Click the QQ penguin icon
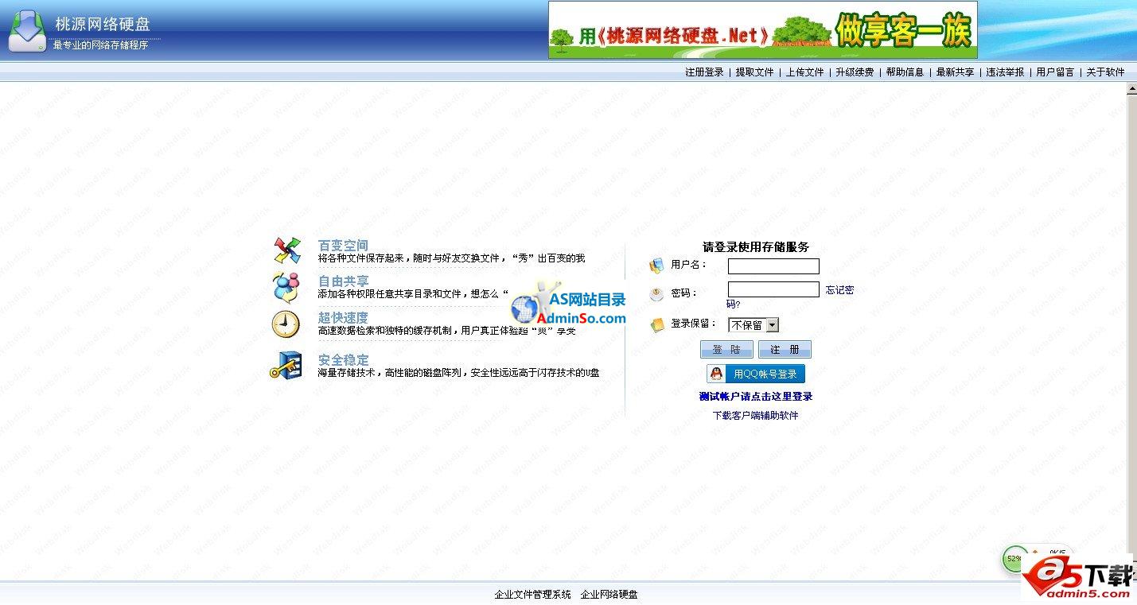This screenshot has height=605, width=1137. click(x=717, y=374)
